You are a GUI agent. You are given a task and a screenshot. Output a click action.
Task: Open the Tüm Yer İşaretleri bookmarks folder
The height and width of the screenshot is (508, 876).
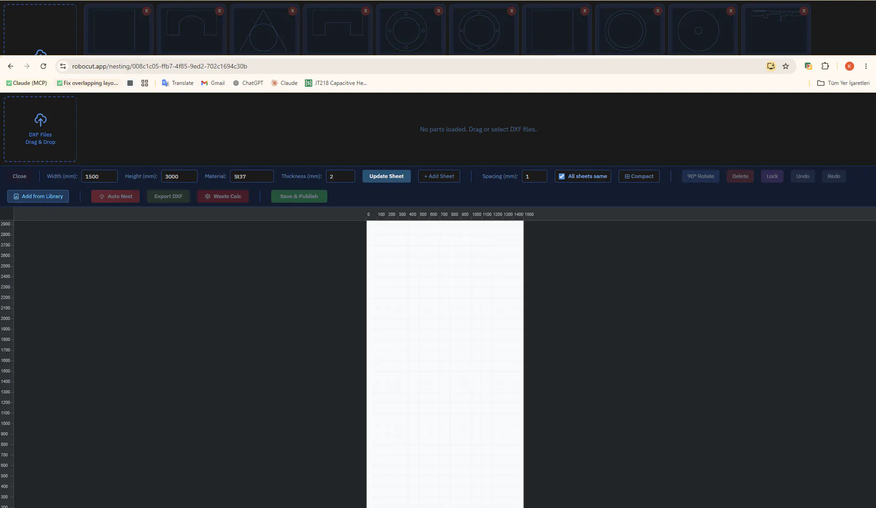843,83
